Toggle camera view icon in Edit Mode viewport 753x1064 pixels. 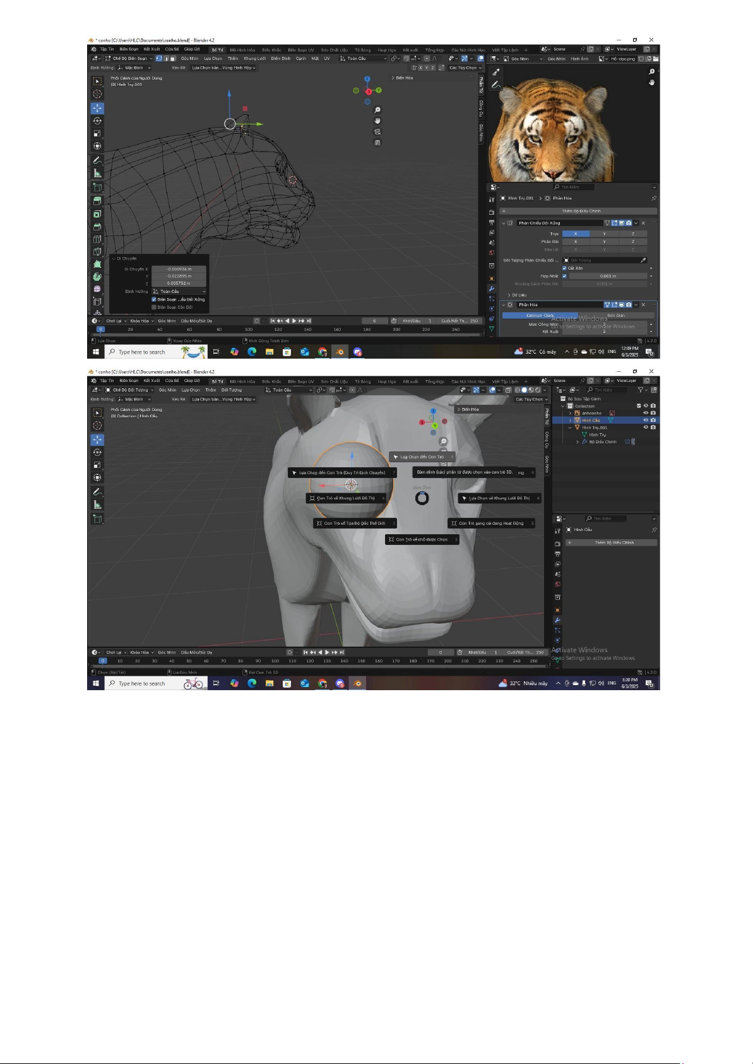click(377, 131)
